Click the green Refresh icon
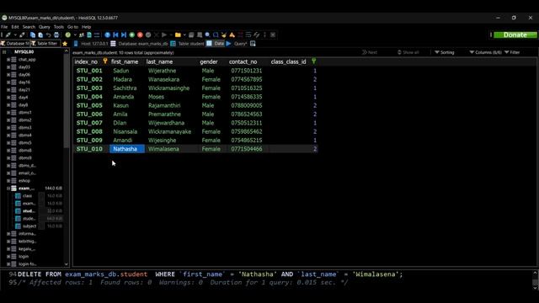539x303 pixels. [67, 35]
